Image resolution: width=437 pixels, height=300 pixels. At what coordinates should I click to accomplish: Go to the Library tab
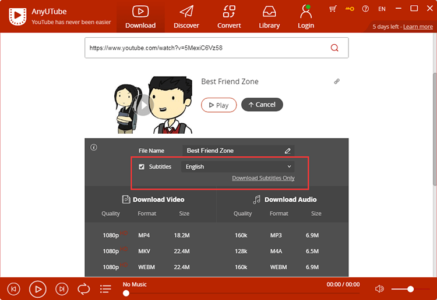(269, 17)
